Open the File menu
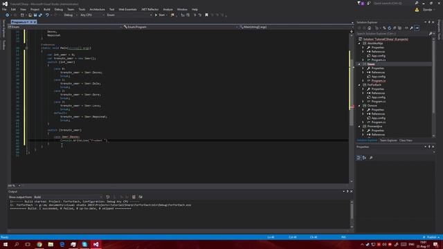The height and width of the screenshot is (249, 443). tap(4, 9)
